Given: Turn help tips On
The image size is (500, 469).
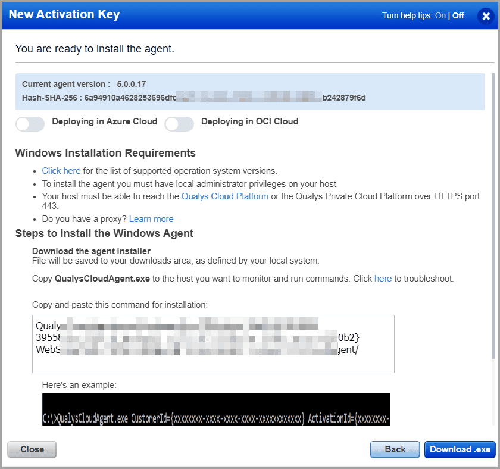Looking at the screenshot, I should 440,15.
